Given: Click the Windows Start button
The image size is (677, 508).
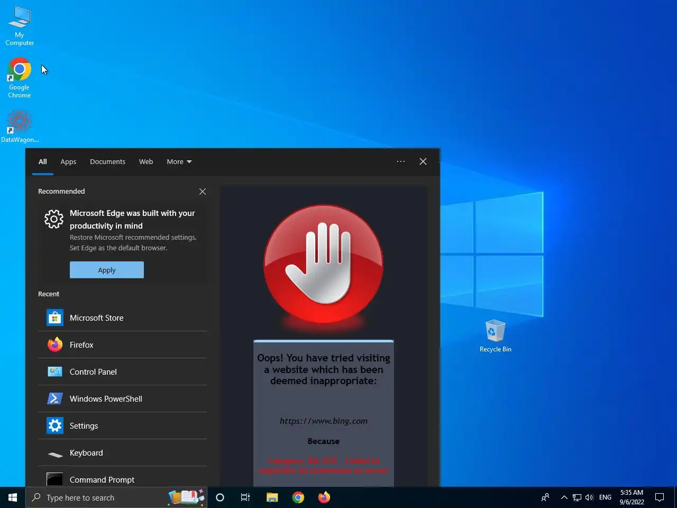Looking at the screenshot, I should click(13, 497).
